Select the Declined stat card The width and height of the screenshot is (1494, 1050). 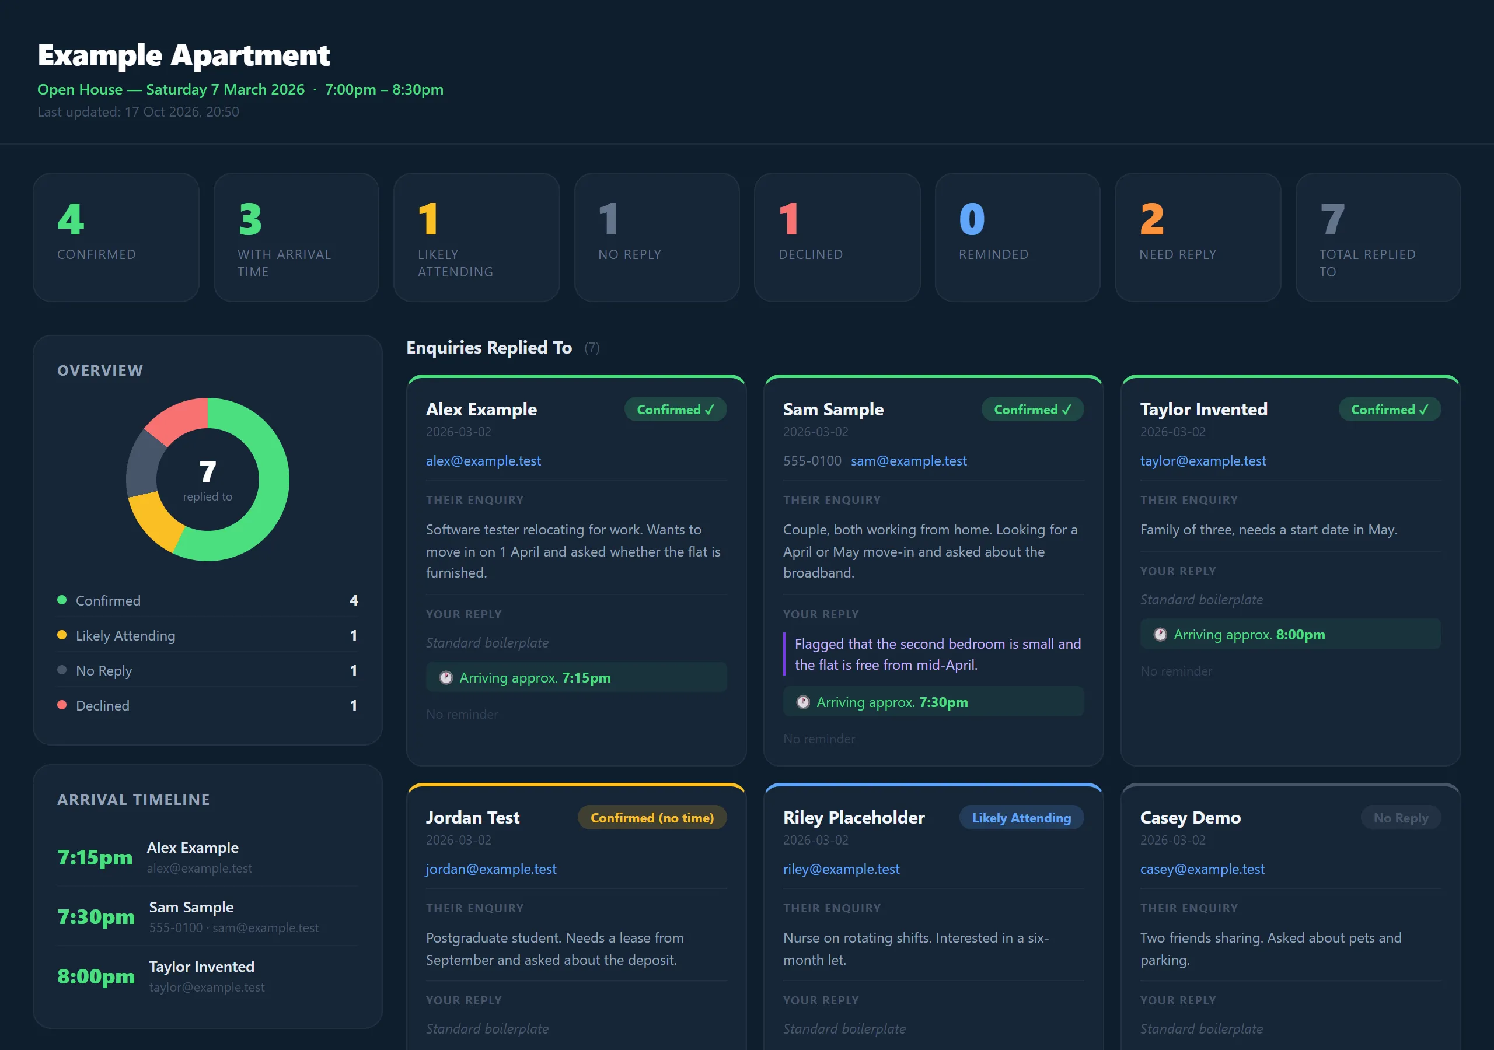(837, 237)
